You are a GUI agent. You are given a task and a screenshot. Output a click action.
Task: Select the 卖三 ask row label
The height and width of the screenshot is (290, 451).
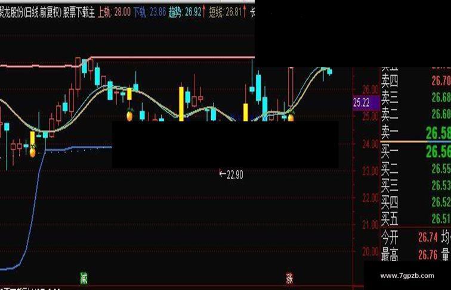click(390, 98)
